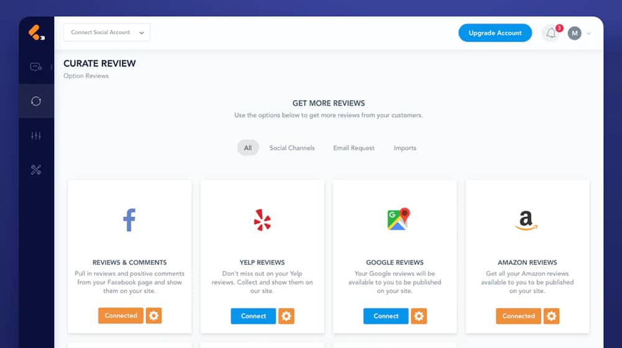Switch to Social Channels tab
The height and width of the screenshot is (348, 622).
click(292, 148)
